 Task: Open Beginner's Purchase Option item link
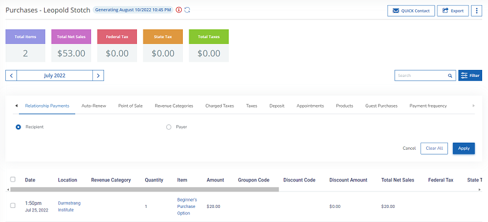pos(187,207)
